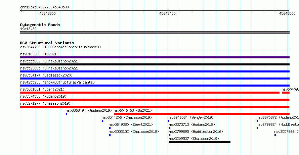Click the 45648300 ruler coordinate
299x155 pixels.
[x=47, y=13]
